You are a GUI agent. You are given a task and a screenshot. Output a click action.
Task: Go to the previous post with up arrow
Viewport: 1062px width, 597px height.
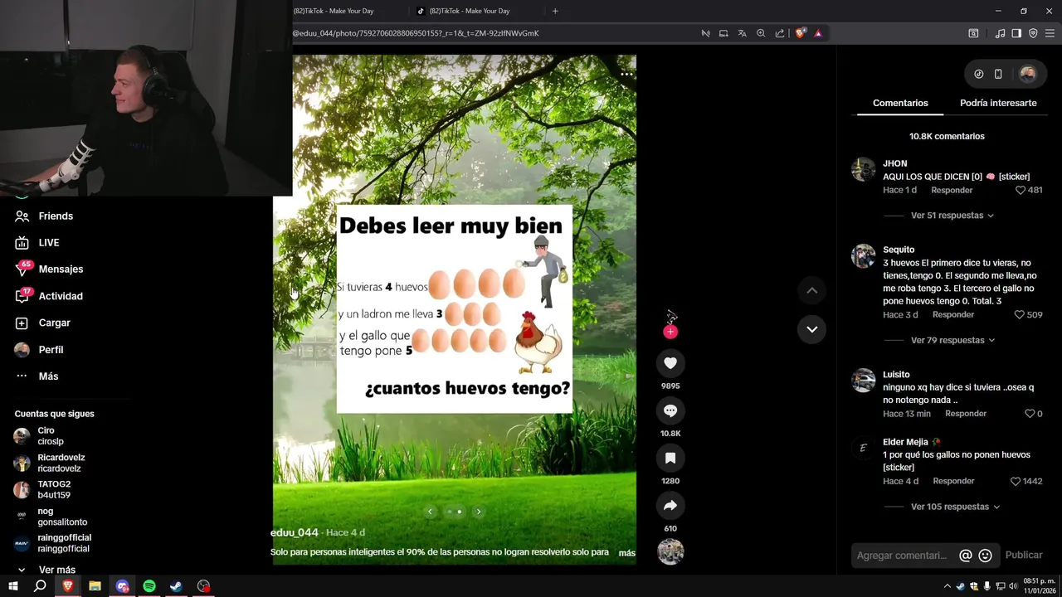(811, 290)
